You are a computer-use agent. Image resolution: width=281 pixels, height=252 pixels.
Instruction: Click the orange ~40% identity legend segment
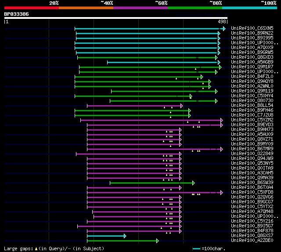[86, 8]
